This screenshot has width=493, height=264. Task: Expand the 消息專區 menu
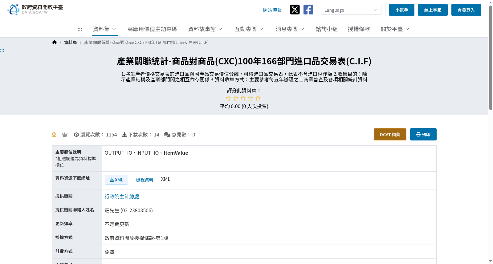pyautogui.click(x=290, y=29)
